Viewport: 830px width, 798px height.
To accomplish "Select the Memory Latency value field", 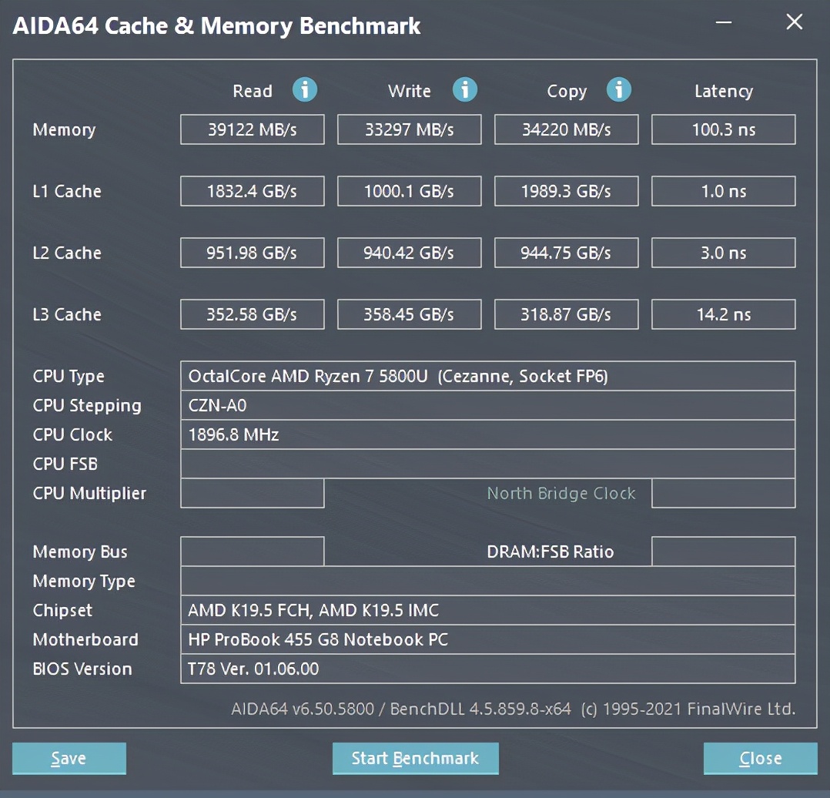I will tap(723, 129).
